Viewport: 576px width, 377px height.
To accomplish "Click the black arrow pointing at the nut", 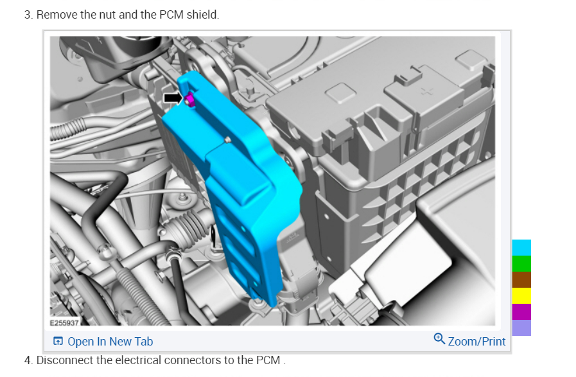I will pos(173,98).
